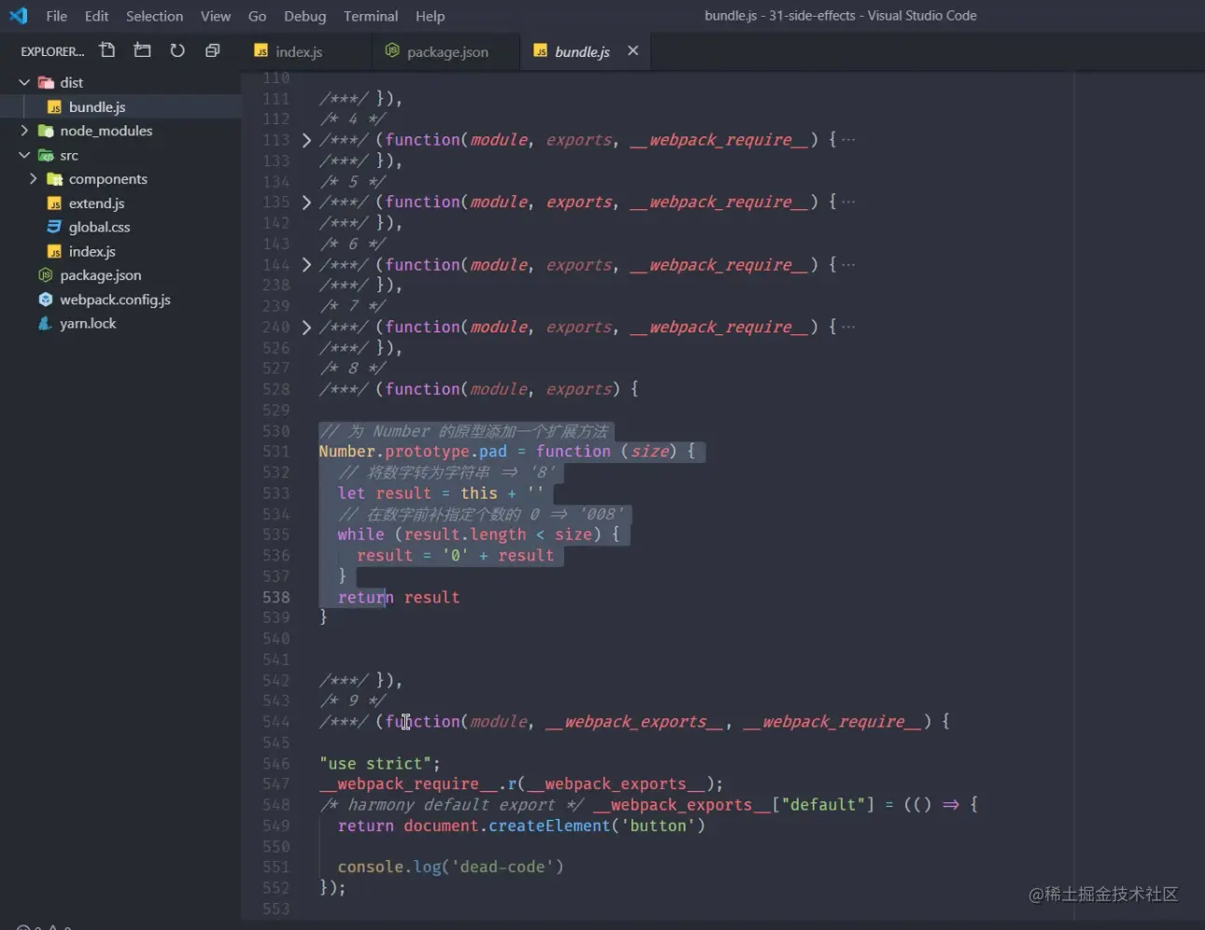This screenshot has width=1205, height=930.
Task: Expand folded code ellipsis on line 113
Action: click(x=848, y=140)
